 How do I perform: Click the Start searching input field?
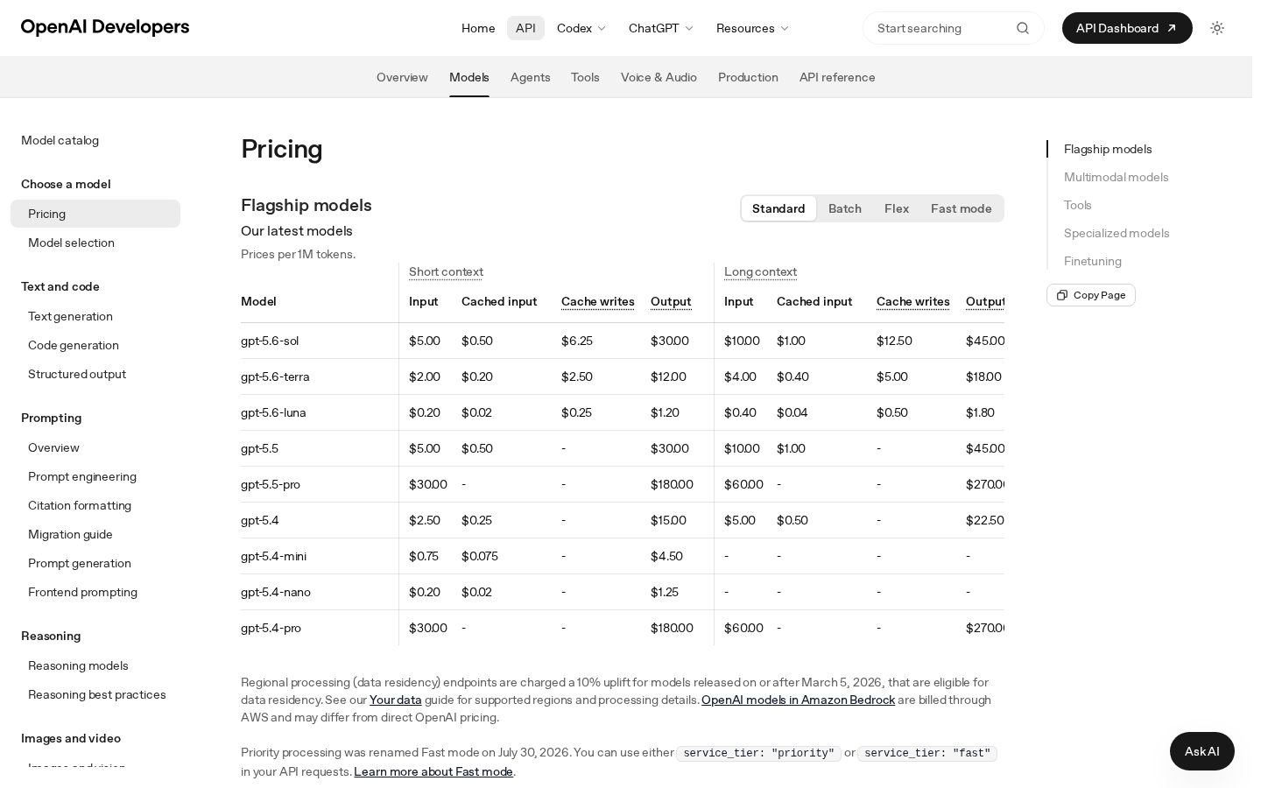953,28
